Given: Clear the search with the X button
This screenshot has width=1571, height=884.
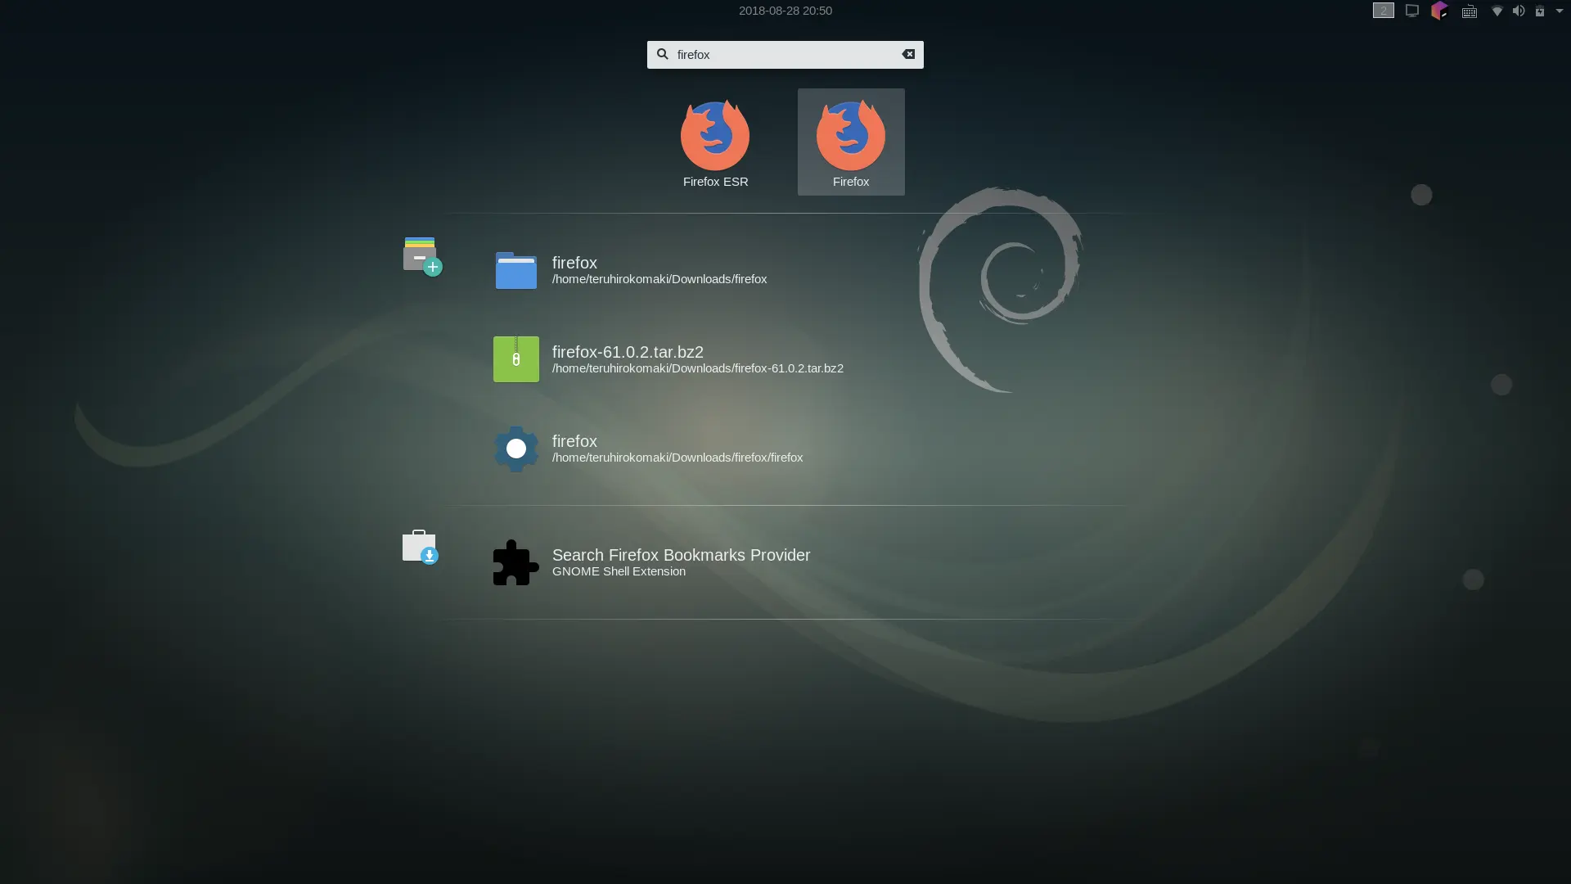Looking at the screenshot, I should pyautogui.click(x=908, y=54).
